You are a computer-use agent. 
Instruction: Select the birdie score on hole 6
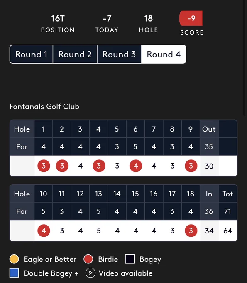point(136,166)
